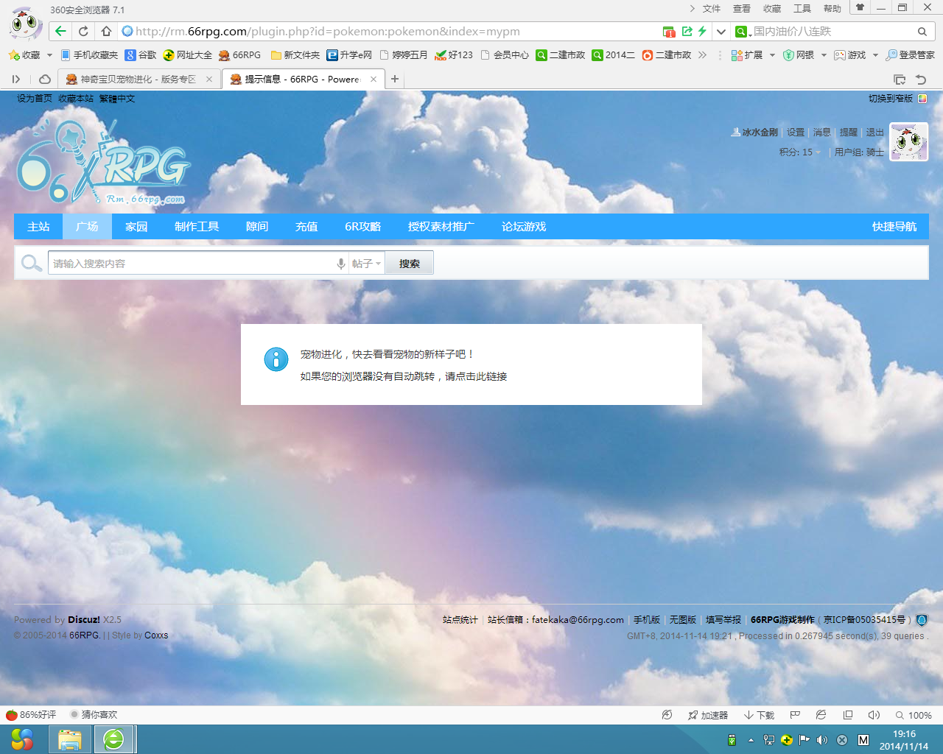Image resolution: width=943 pixels, height=754 pixels.
Task: Open the browser home page icon
Action: coord(106,31)
